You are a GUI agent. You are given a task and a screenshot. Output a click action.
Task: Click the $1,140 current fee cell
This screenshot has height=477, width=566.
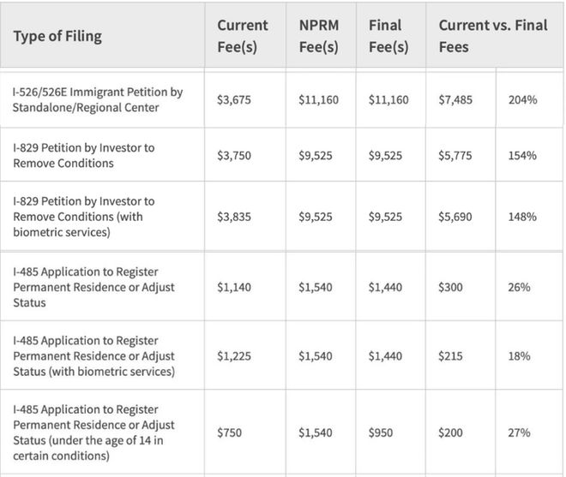(x=234, y=288)
